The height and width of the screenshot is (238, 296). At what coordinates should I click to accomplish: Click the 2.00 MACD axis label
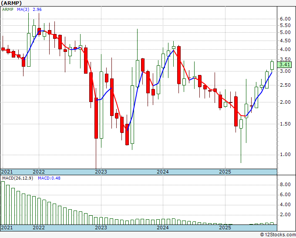click(285, 214)
